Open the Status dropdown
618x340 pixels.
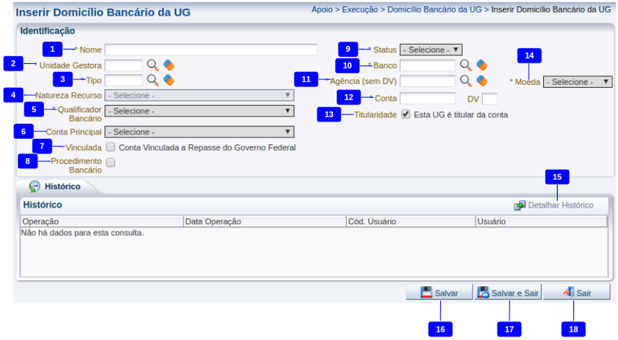[x=430, y=49]
